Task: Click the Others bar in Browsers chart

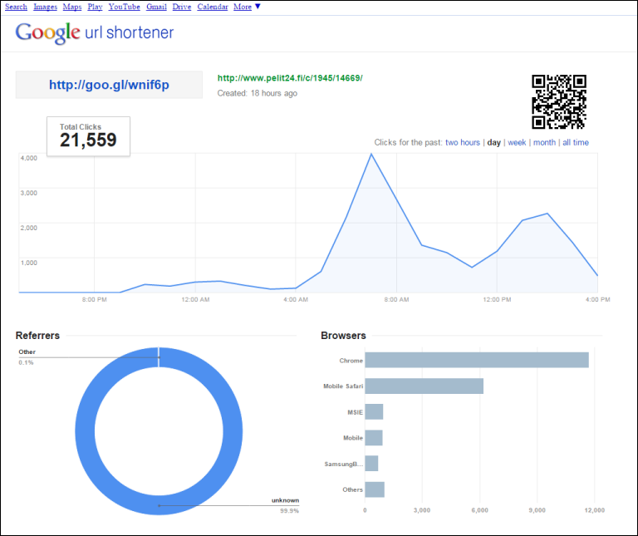Action: (x=375, y=489)
